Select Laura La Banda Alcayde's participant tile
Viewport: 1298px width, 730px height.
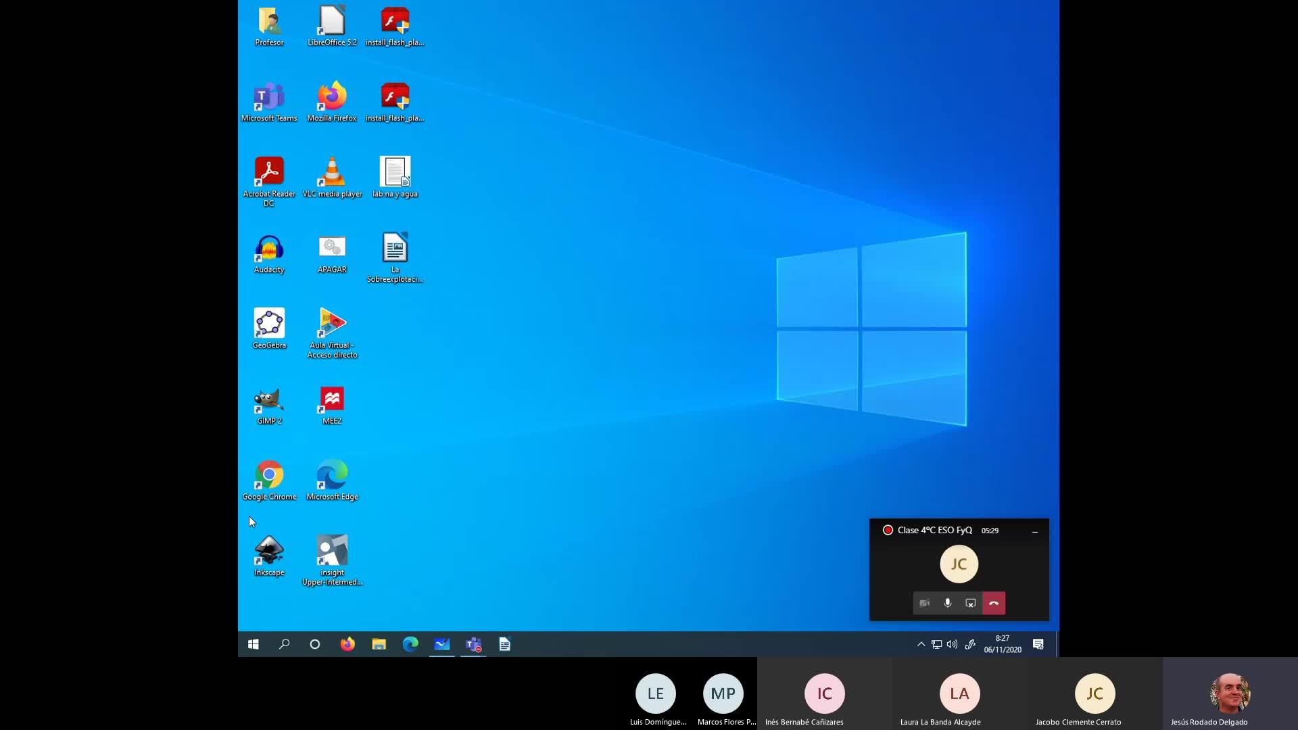coord(959,694)
